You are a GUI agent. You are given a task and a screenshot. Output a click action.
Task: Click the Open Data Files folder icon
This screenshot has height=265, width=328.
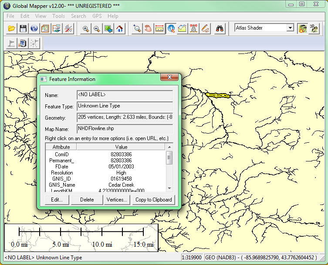click(x=11, y=28)
